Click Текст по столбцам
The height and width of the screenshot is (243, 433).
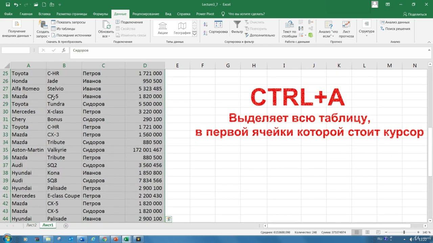pos(289,29)
